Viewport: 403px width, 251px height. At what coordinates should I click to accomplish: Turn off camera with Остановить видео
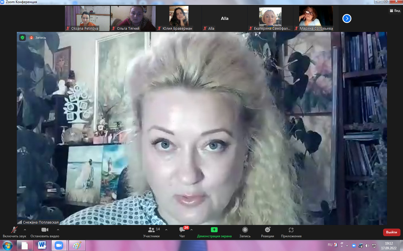tap(45, 232)
